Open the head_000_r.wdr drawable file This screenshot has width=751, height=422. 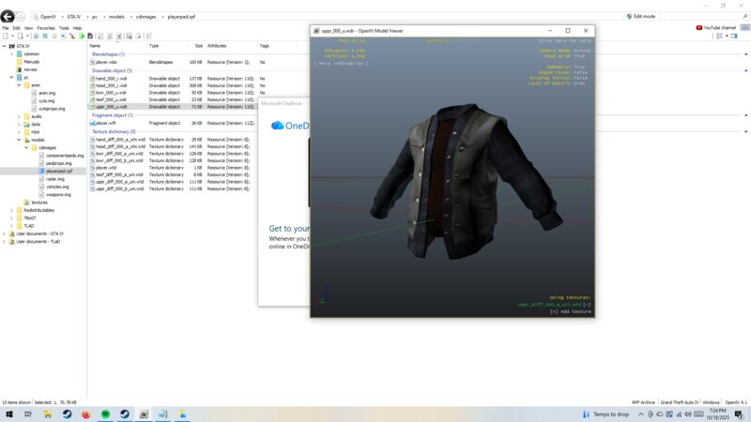111,85
